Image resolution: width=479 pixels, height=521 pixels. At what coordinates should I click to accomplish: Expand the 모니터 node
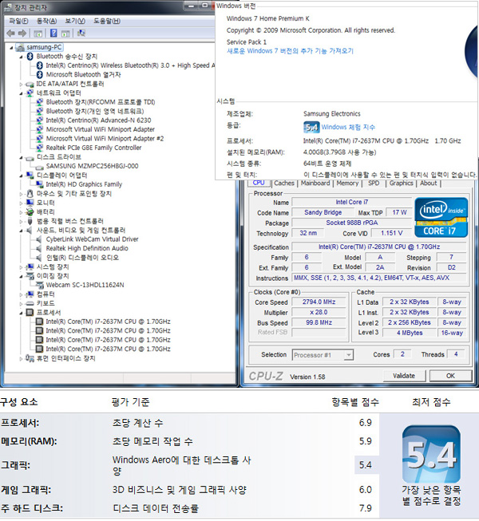[x=21, y=203]
